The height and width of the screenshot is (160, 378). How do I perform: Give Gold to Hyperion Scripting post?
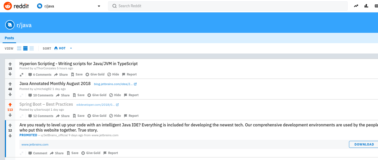[95, 74]
